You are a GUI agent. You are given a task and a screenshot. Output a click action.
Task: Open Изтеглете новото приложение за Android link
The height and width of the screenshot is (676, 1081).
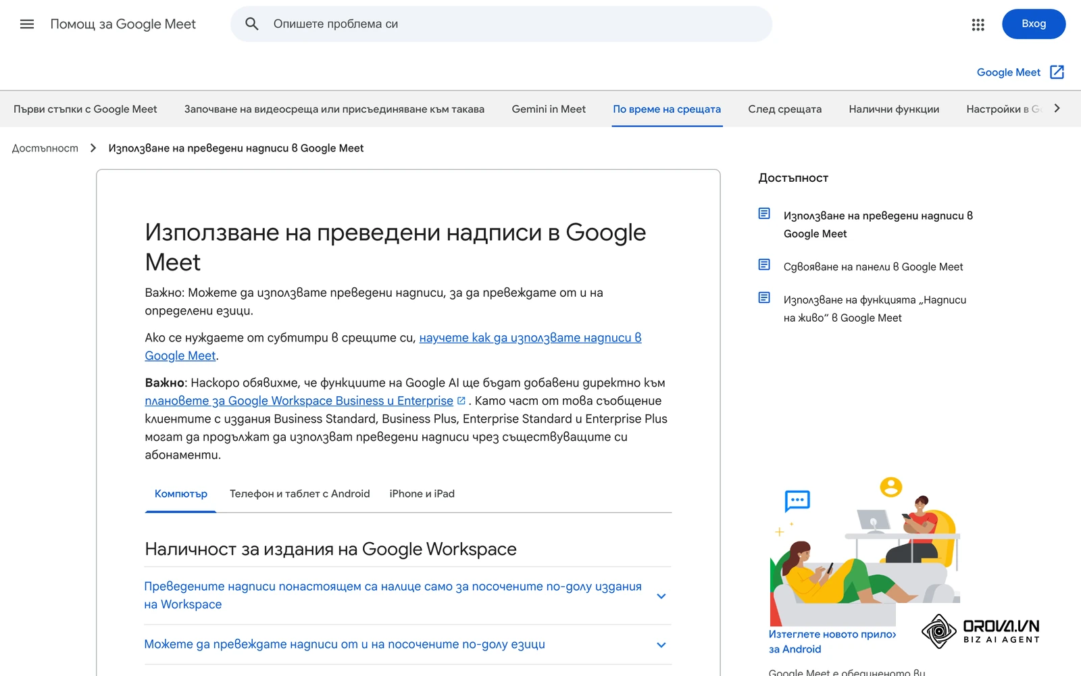[x=832, y=642]
